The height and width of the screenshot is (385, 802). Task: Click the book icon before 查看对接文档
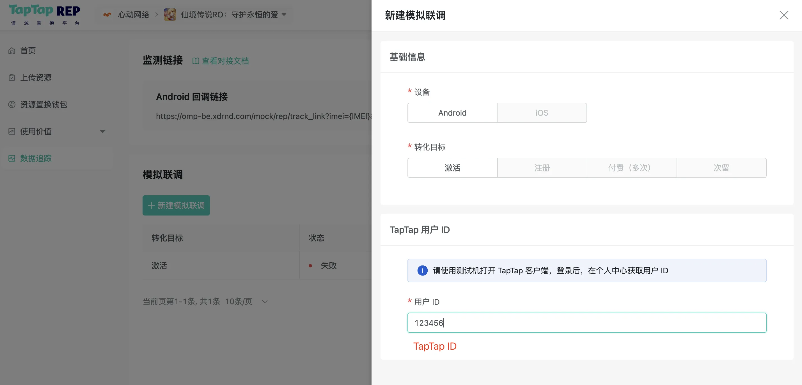pyautogui.click(x=196, y=61)
